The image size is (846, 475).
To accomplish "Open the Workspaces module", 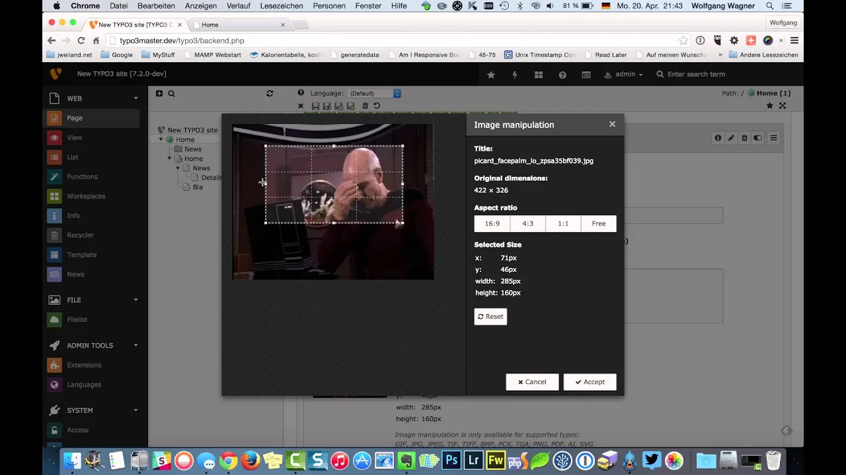I will tap(93, 196).
